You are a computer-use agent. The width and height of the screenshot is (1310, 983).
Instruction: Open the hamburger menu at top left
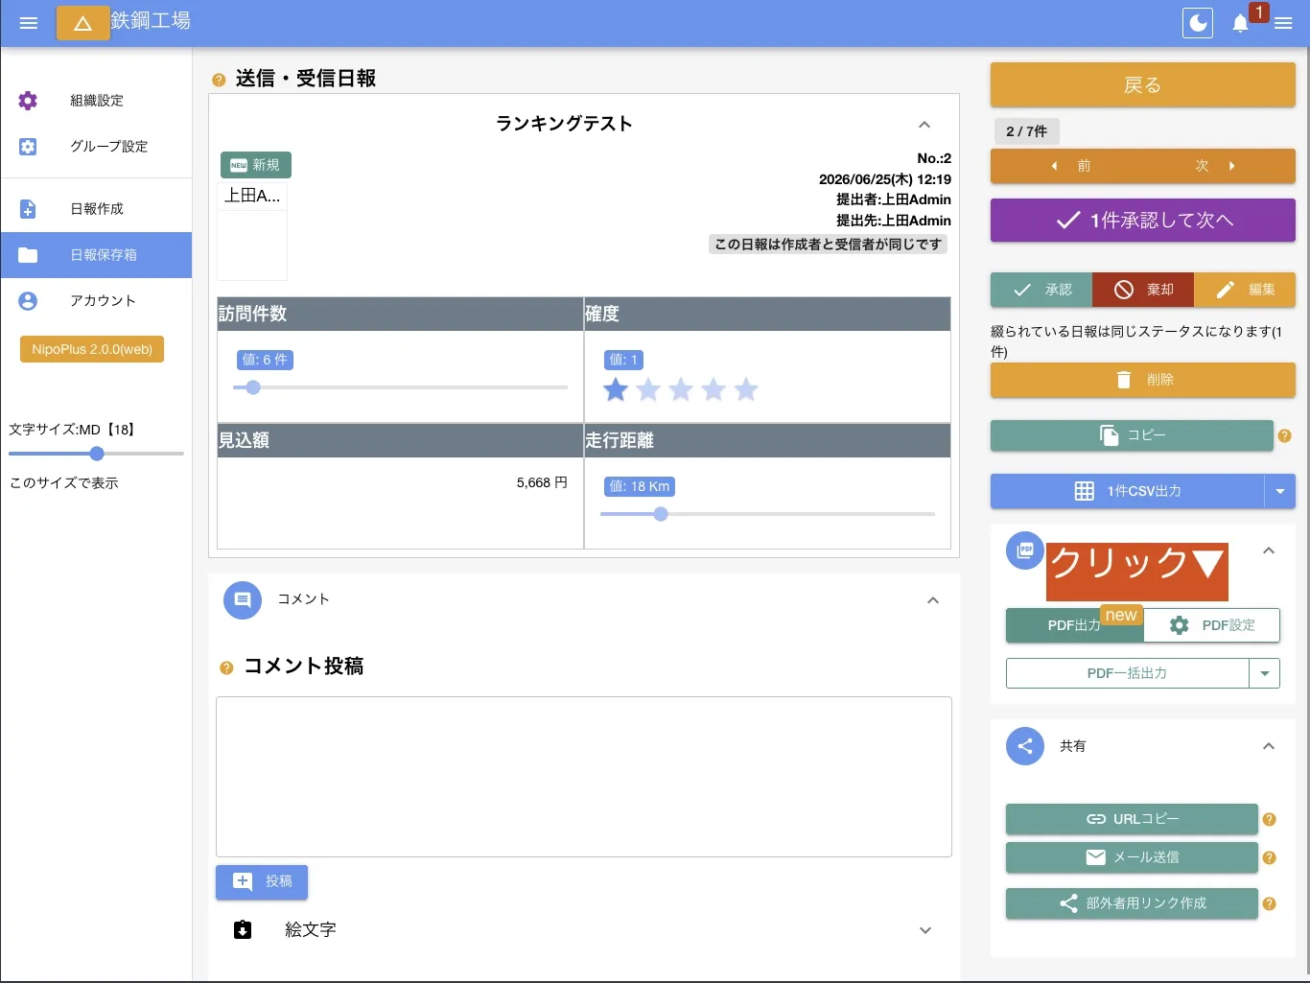pos(29,23)
